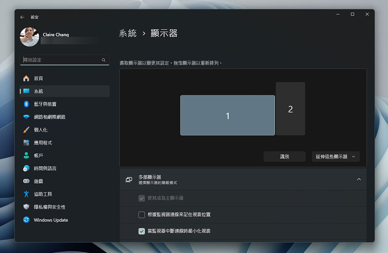Click the Windows Update sync icon

26,220
